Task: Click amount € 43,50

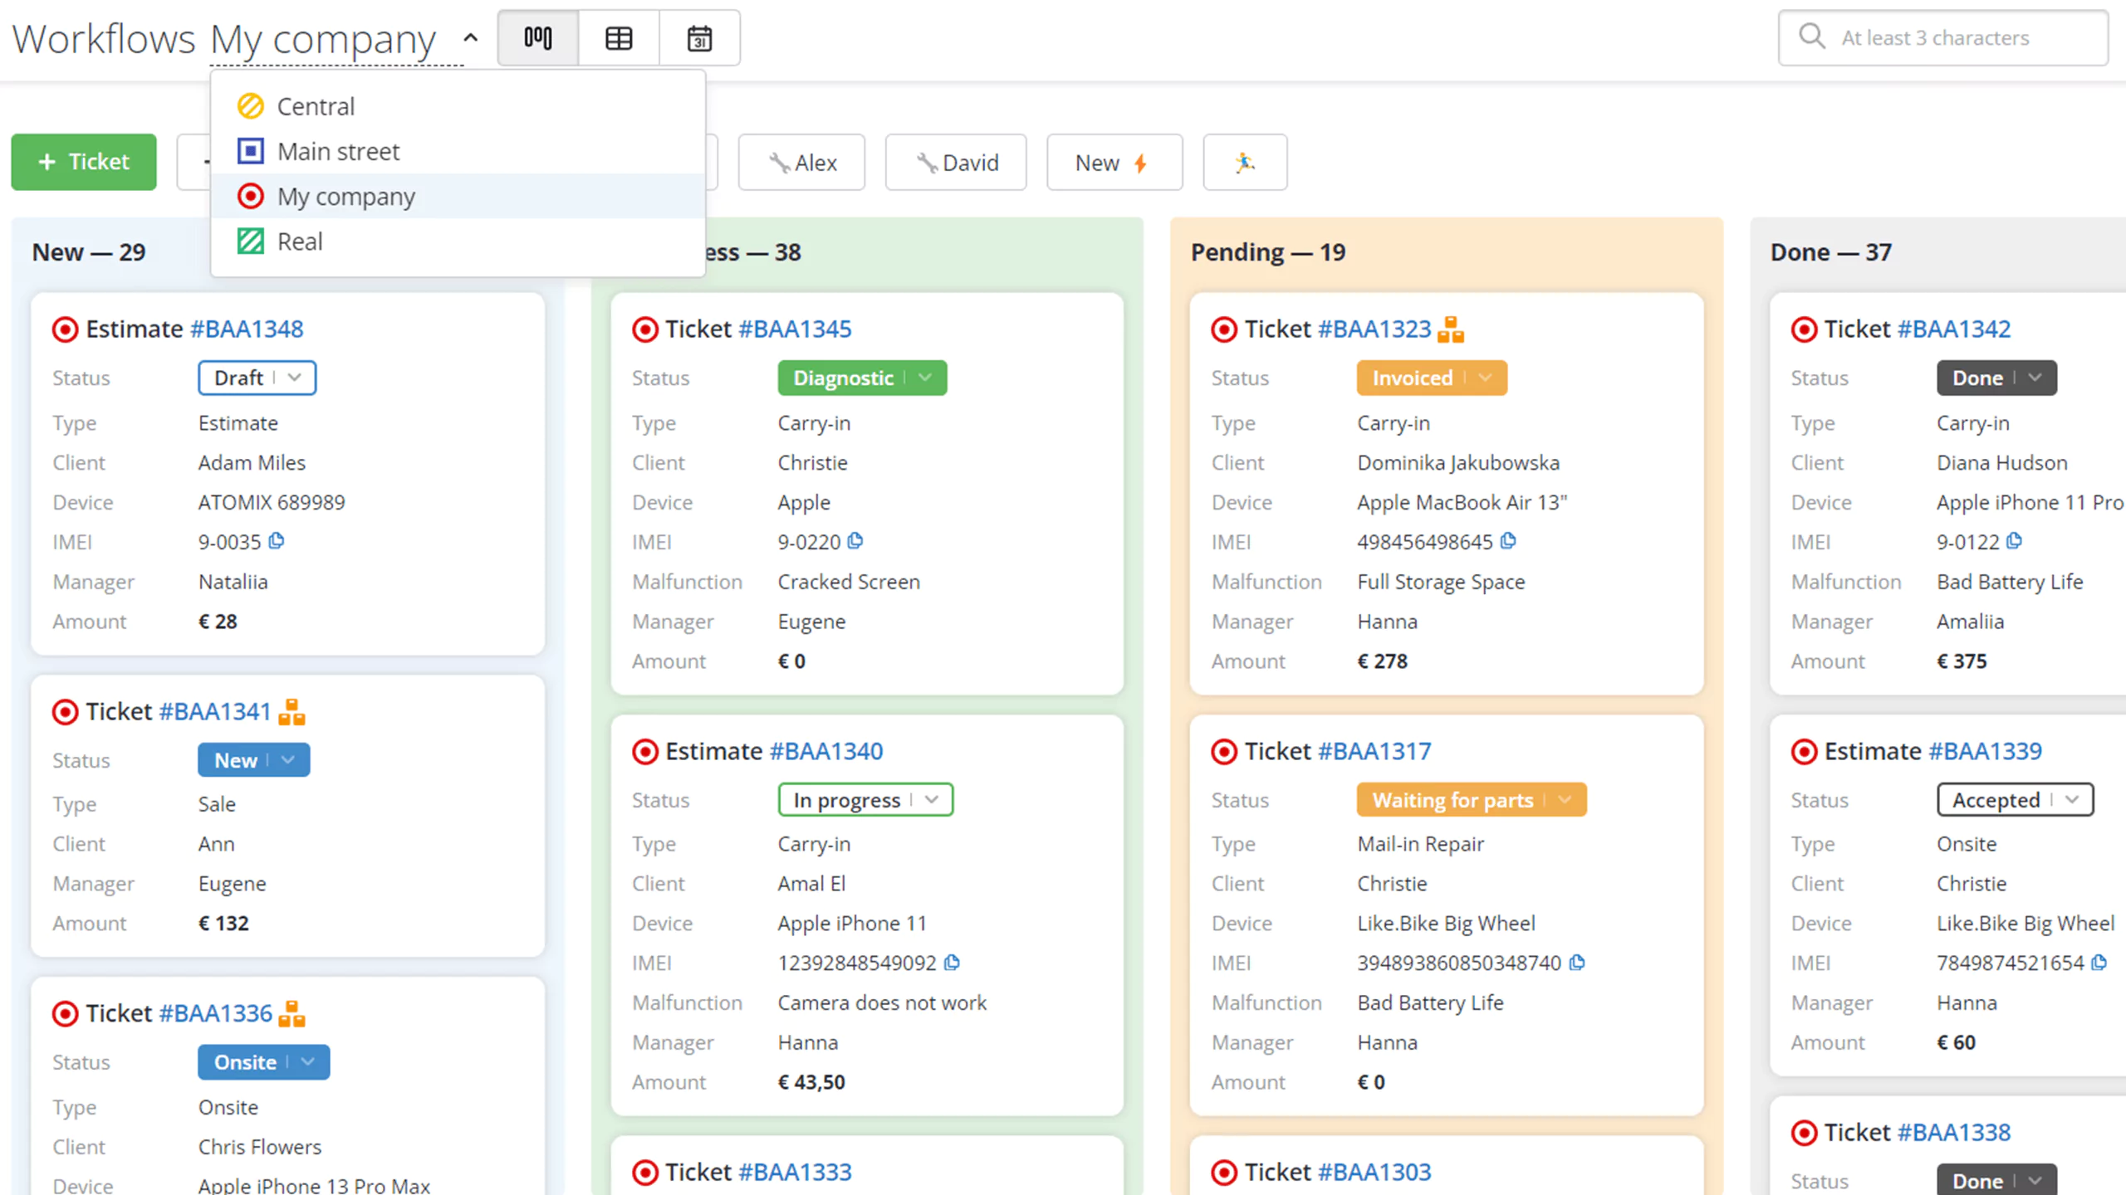Action: click(x=811, y=1082)
